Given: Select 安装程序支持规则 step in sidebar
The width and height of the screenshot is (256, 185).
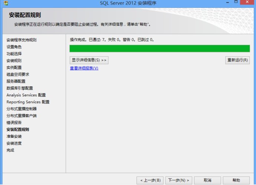Looking at the screenshot, I should coord(22,40).
